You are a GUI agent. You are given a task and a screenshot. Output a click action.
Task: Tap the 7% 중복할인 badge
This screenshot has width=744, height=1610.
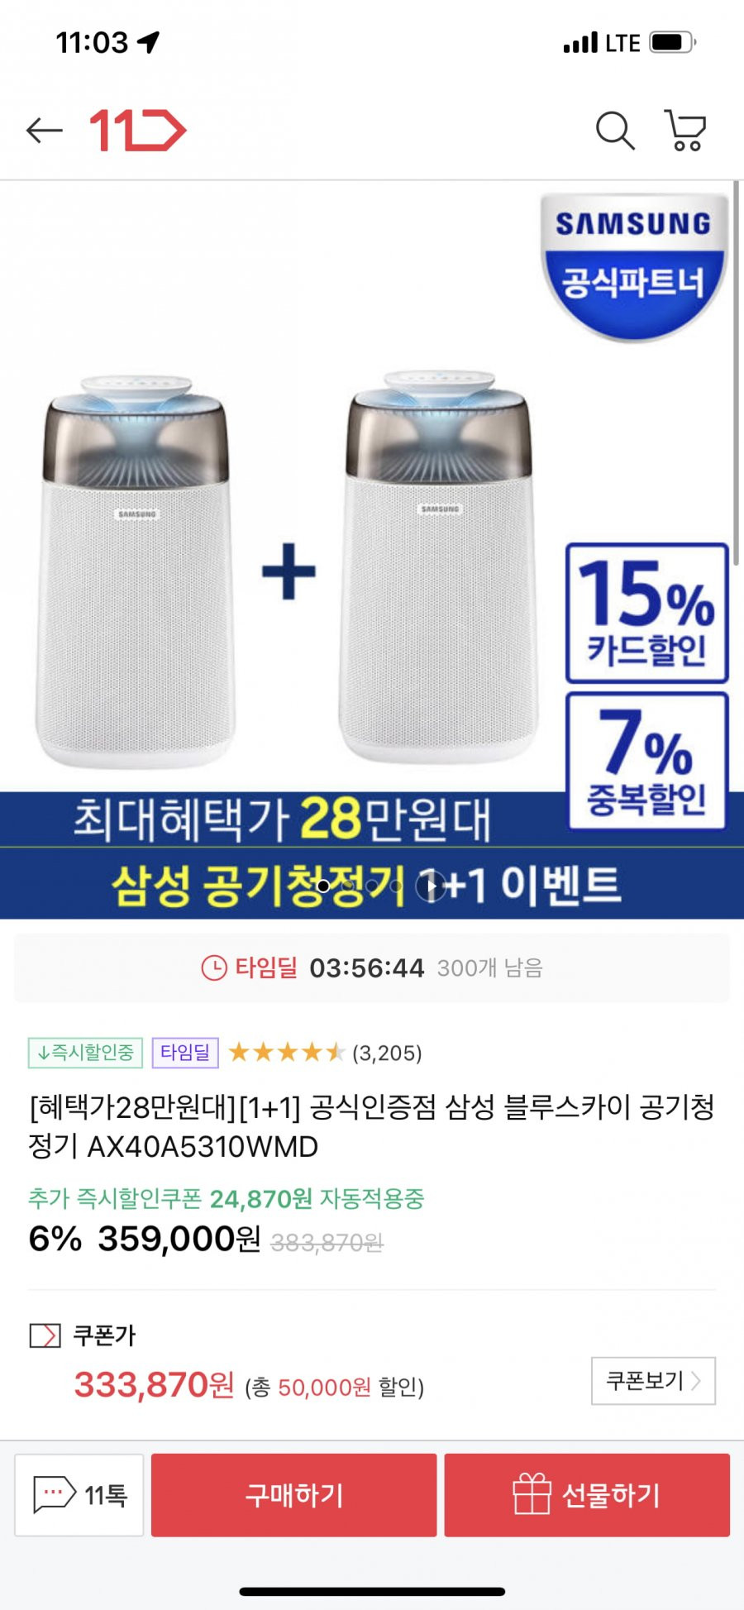(x=646, y=761)
